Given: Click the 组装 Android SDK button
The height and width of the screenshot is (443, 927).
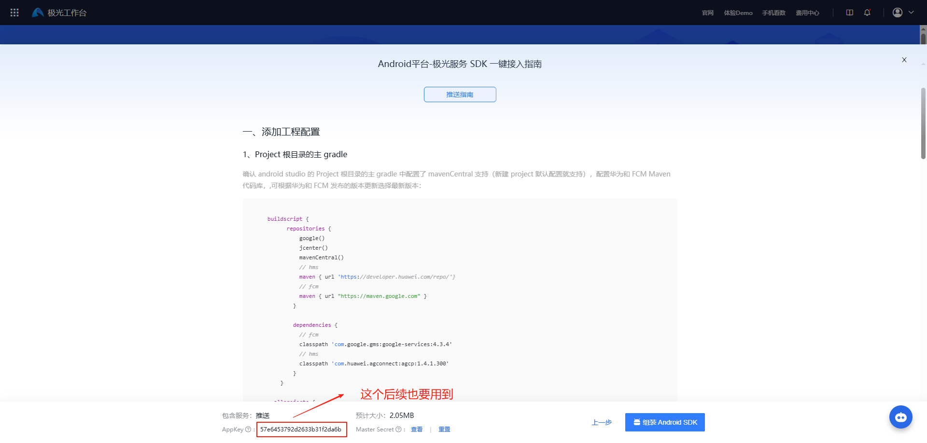Looking at the screenshot, I should click(665, 422).
